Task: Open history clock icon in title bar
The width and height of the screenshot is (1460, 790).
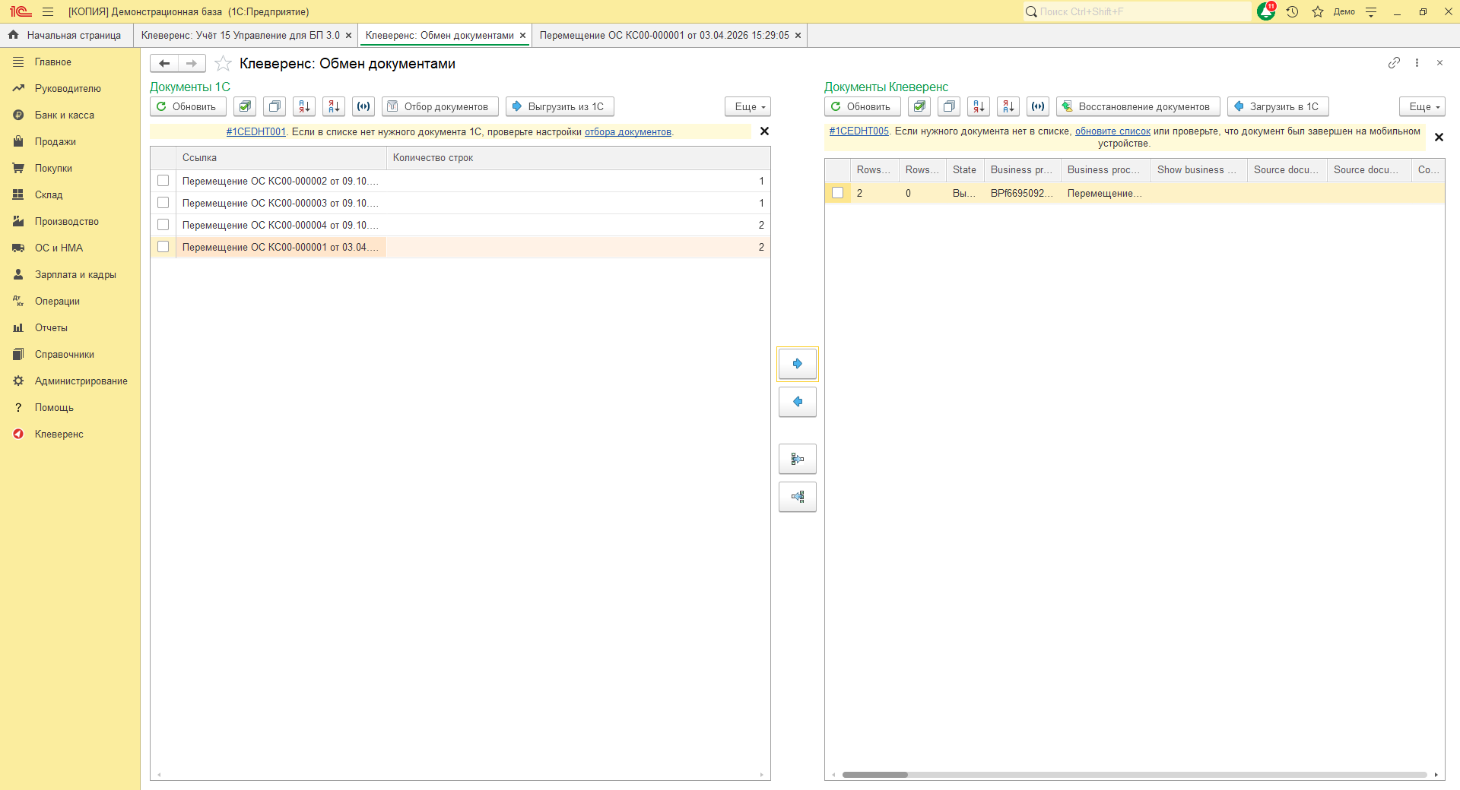Action: click(x=1292, y=11)
